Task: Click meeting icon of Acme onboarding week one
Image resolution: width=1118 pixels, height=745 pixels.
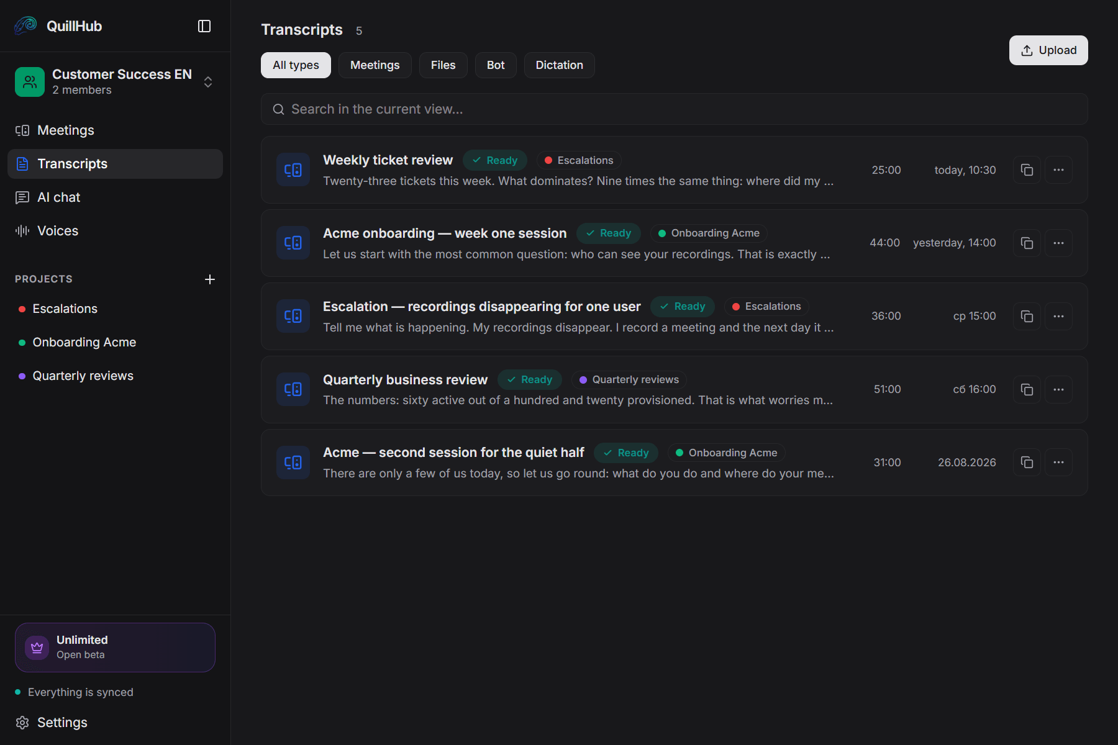Action: coord(293,243)
